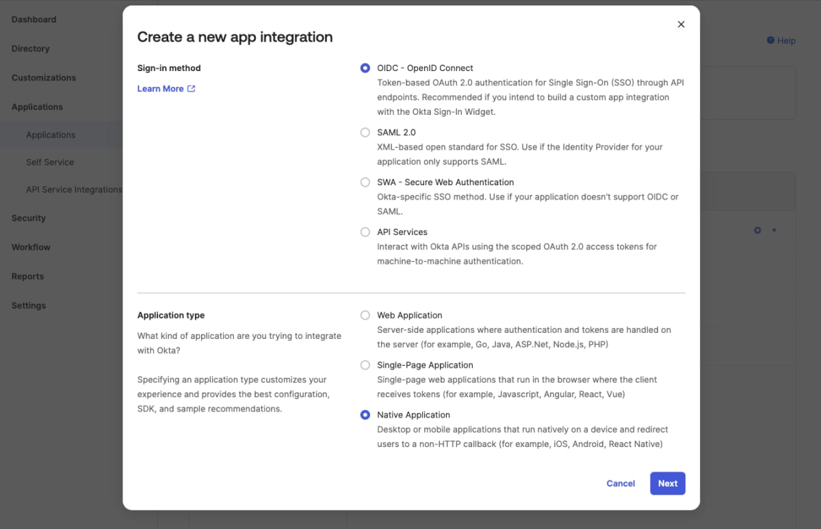
Task: Click the Help question mark icon
Action: pos(770,41)
